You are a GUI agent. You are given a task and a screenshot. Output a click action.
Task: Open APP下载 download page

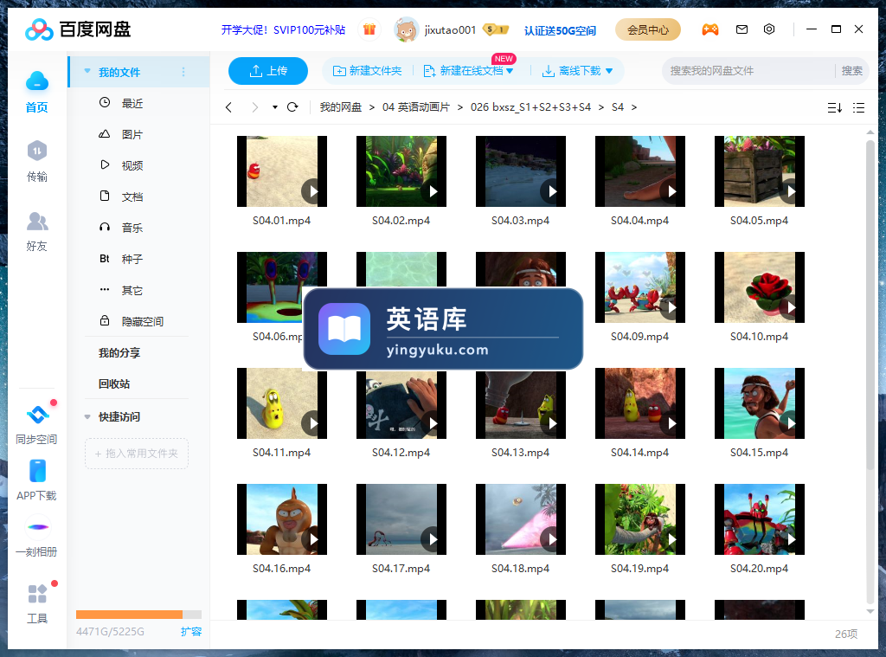36,480
